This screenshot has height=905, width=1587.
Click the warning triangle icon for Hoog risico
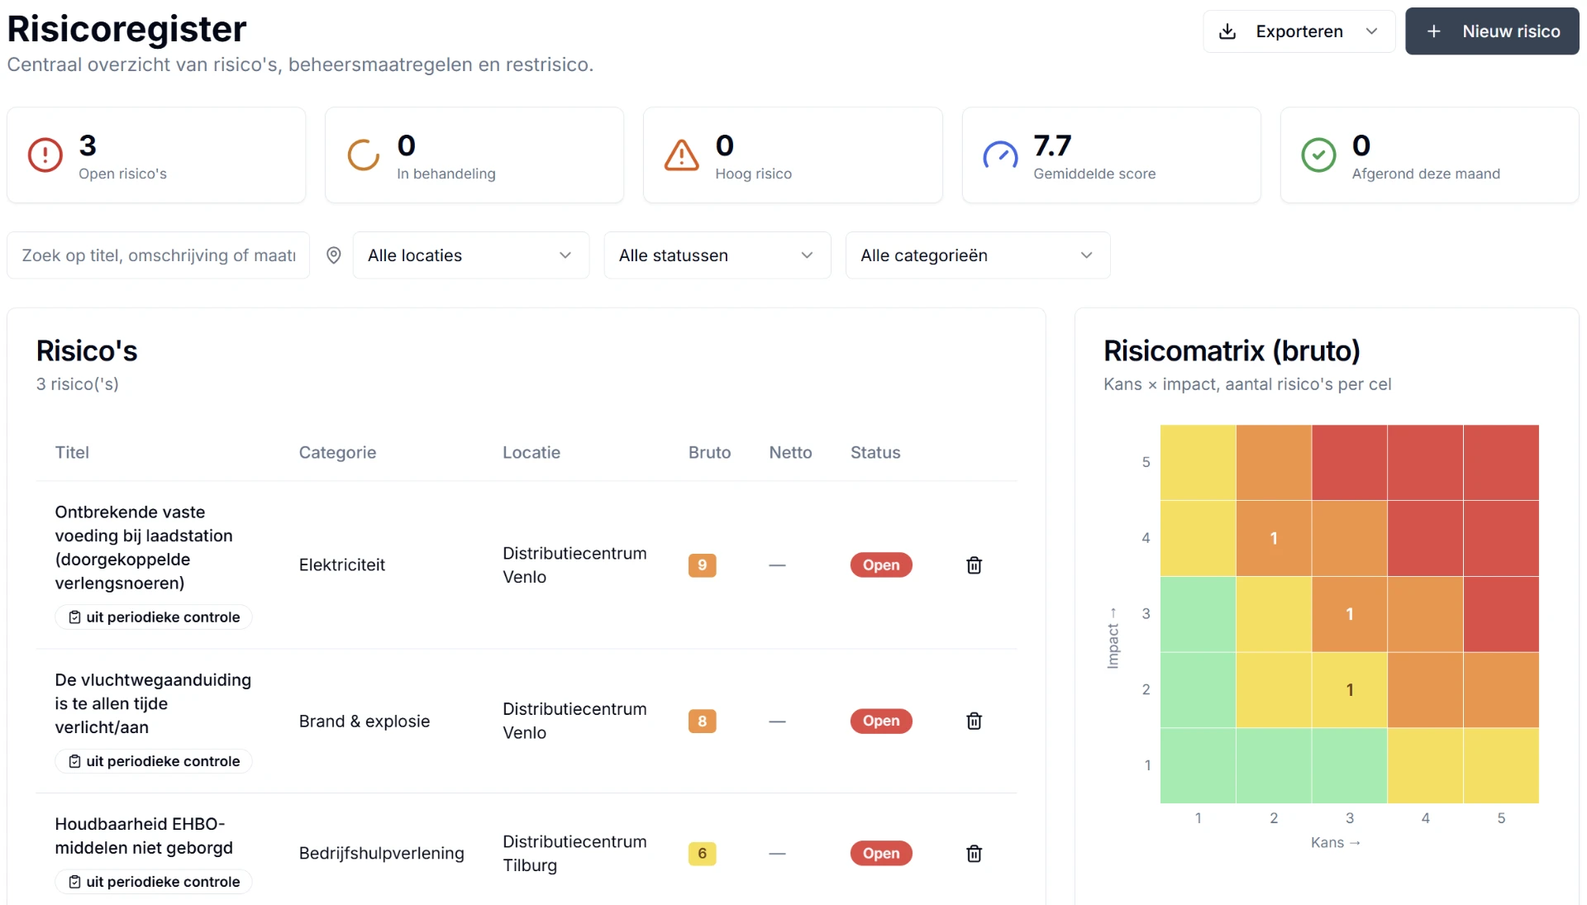pos(682,155)
